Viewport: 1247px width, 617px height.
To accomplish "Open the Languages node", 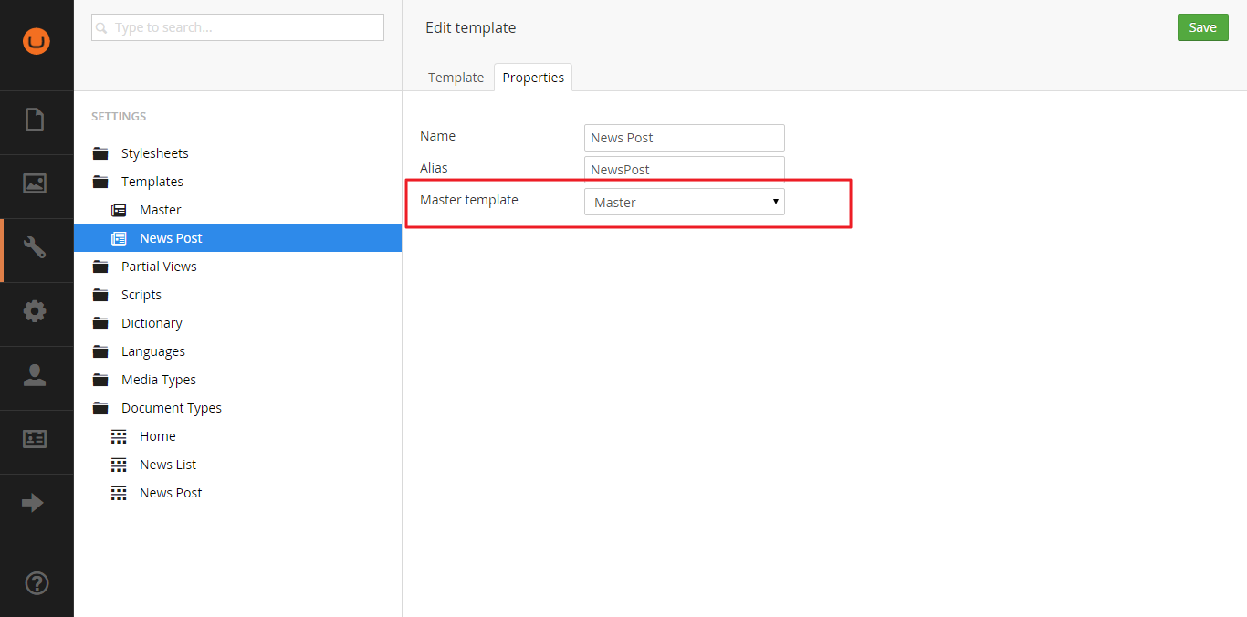I will click(153, 351).
